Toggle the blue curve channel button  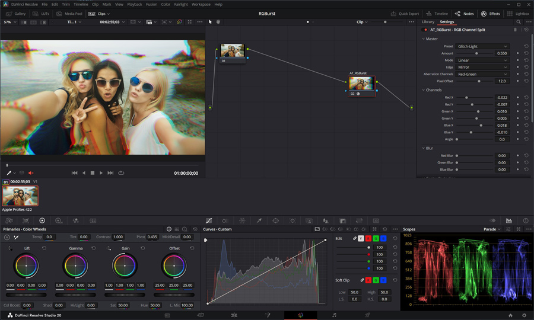pyautogui.click(x=383, y=239)
